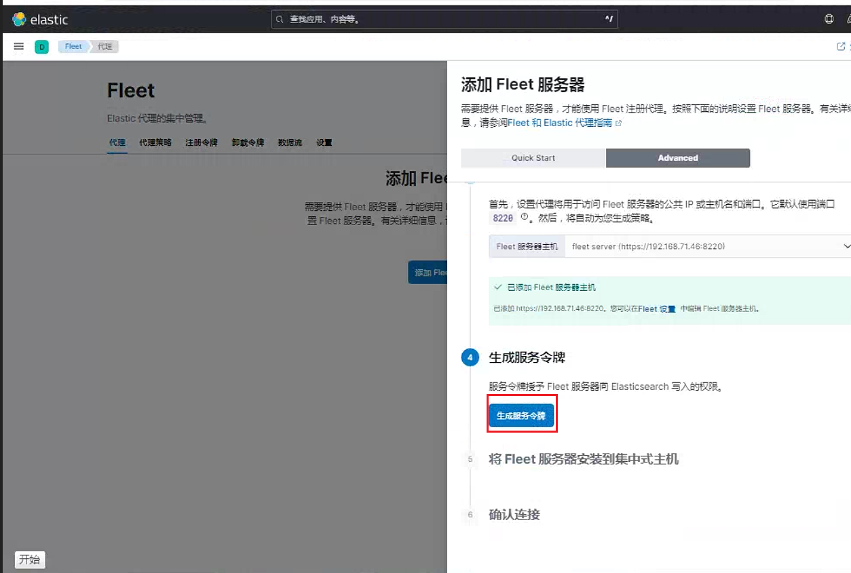
Task: Click the partly hidden 添加 Fleet button behind the flyout
Action: point(428,273)
